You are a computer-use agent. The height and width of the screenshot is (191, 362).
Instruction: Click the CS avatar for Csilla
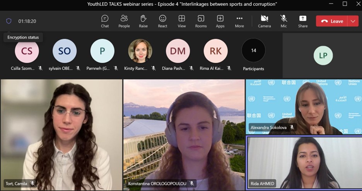click(27, 51)
